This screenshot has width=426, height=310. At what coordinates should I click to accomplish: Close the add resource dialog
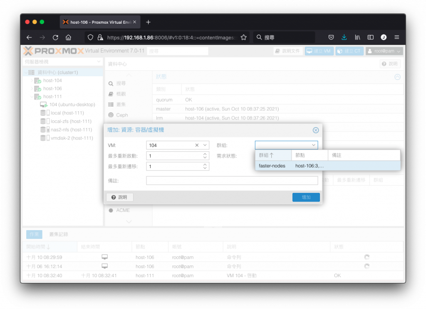[315, 130]
